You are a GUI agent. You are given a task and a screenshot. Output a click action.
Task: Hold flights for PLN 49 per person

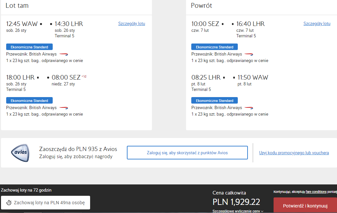pyautogui.click(x=46, y=203)
